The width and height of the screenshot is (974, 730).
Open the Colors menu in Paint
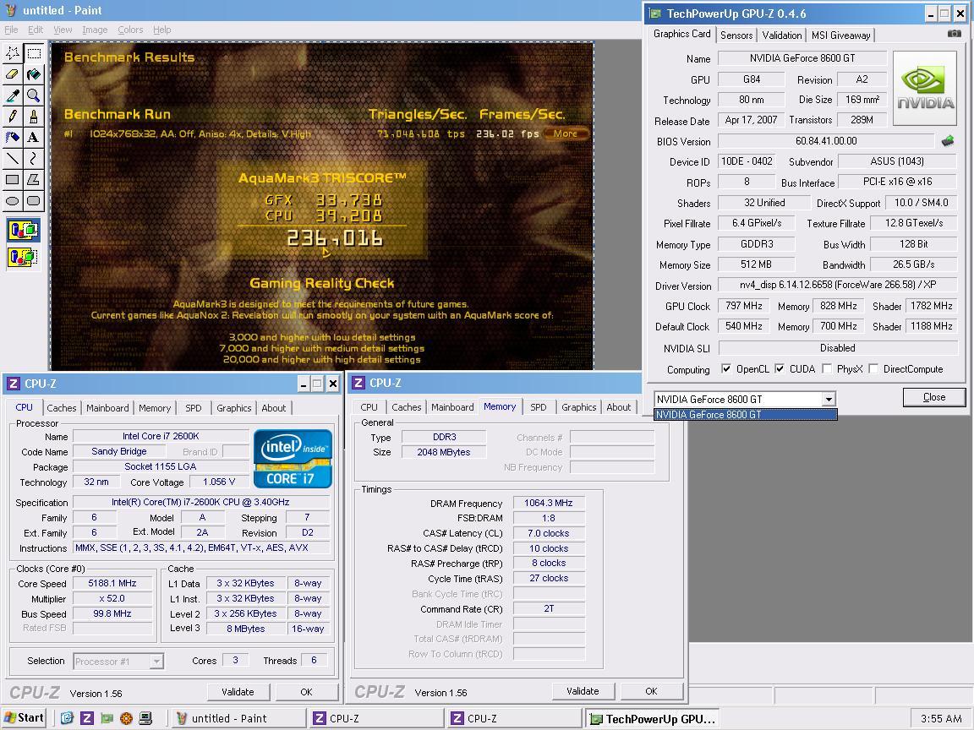coord(130,30)
